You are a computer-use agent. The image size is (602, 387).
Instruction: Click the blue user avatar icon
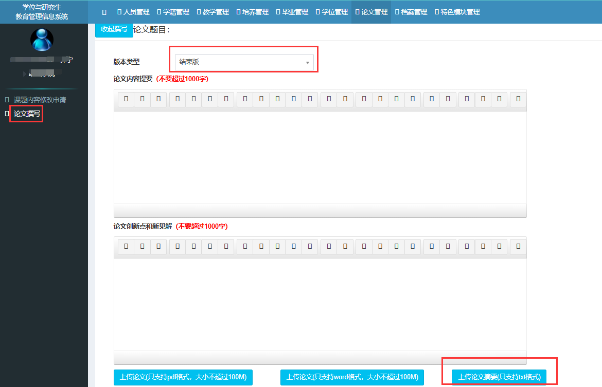[x=42, y=40]
